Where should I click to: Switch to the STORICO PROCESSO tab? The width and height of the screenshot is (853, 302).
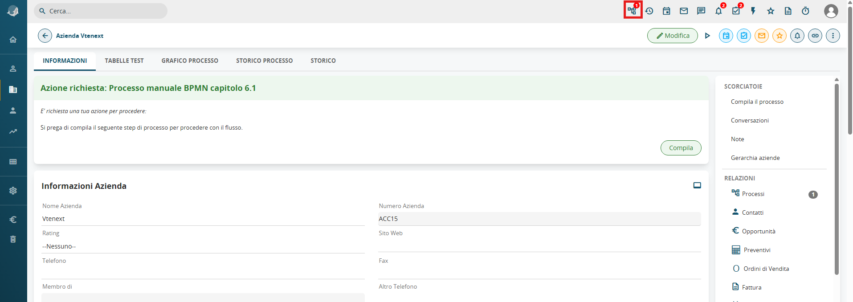pyautogui.click(x=265, y=61)
